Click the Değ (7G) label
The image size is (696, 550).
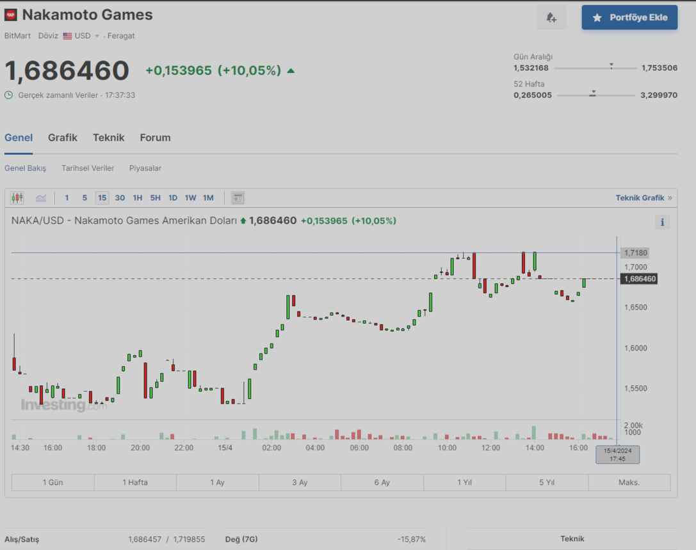(241, 539)
